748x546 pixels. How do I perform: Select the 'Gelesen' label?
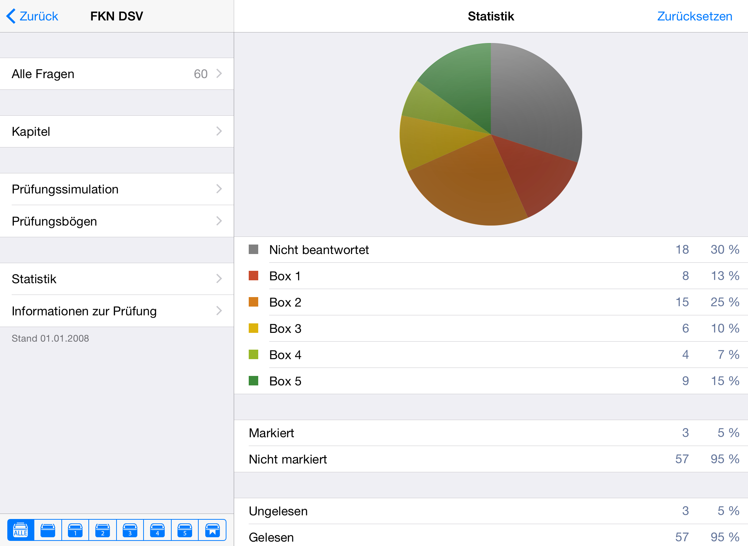pyautogui.click(x=271, y=537)
